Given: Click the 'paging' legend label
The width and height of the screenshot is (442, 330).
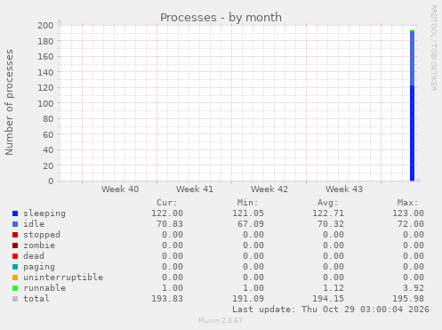Looking at the screenshot, I should click(39, 267).
